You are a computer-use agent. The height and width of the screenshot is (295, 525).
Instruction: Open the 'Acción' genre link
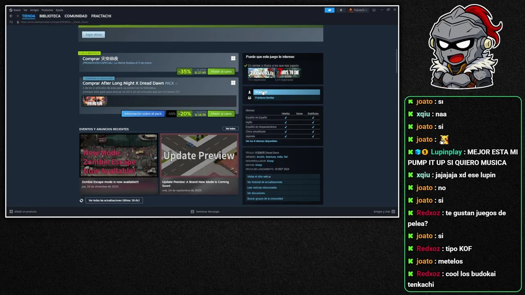(260, 157)
